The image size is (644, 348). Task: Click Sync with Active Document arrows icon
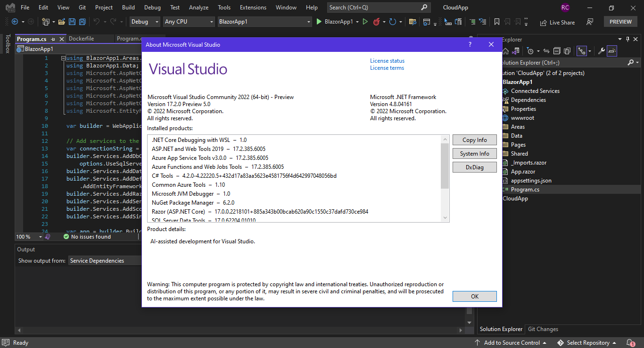coord(546,51)
